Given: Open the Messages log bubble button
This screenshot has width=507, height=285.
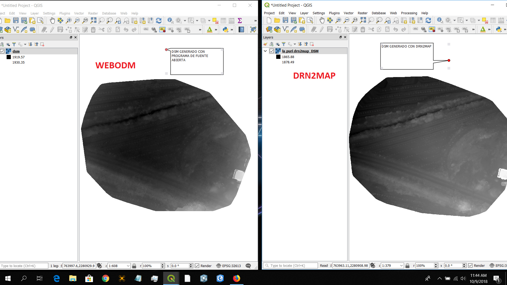Looking at the screenshot, I should point(248,266).
